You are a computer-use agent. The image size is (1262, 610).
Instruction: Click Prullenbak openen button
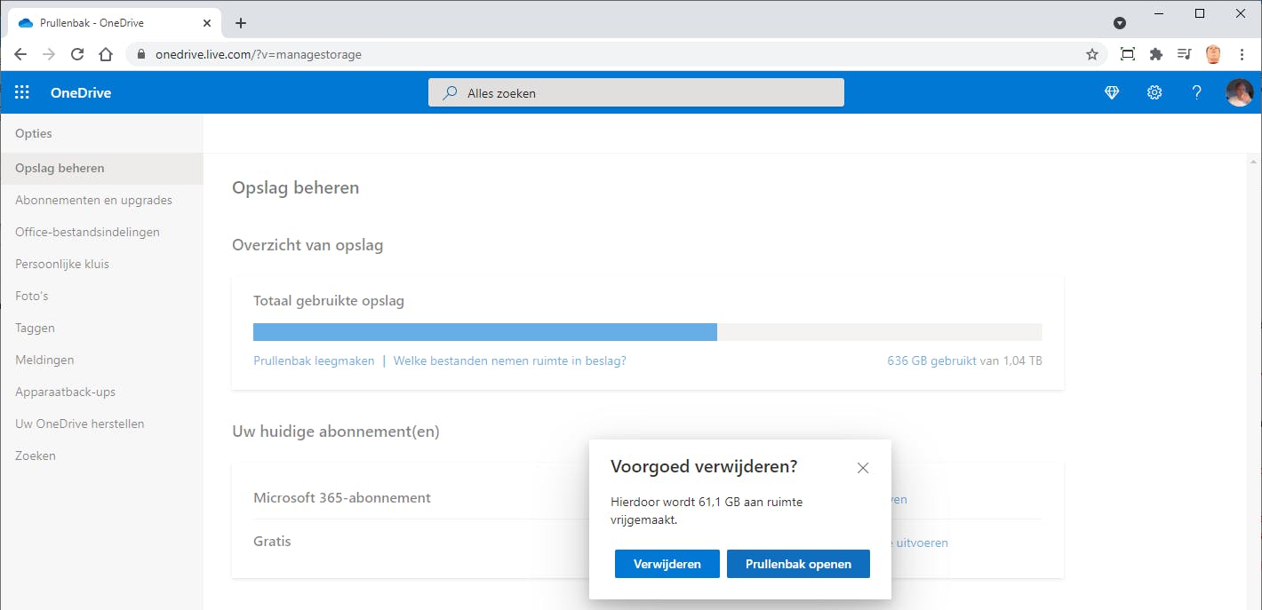798,564
